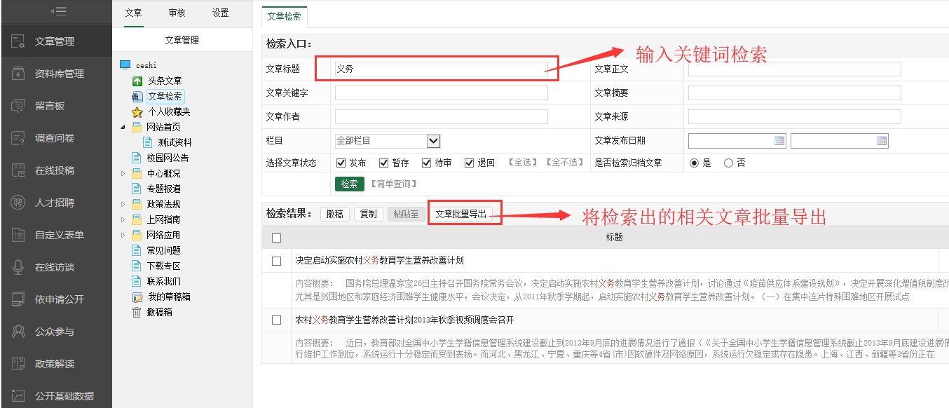Open the 散稿箱 trash item
Screen dimensions: 949x408
(159, 312)
